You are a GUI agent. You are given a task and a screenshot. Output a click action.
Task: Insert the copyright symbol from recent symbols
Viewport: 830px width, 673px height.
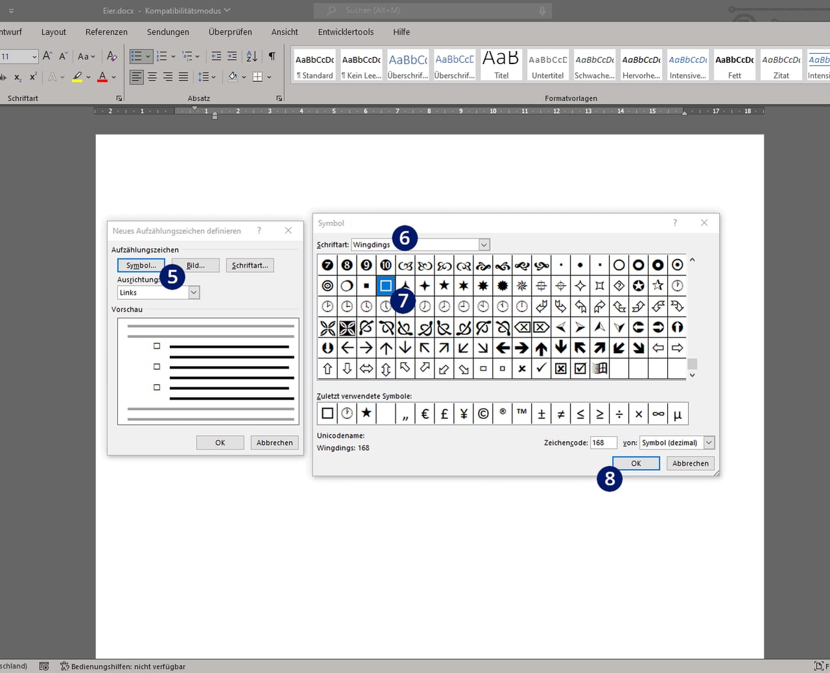483,414
